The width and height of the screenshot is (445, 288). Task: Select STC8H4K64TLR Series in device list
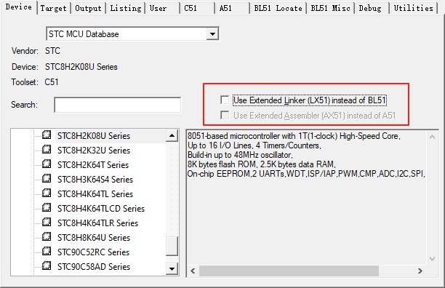click(97, 223)
